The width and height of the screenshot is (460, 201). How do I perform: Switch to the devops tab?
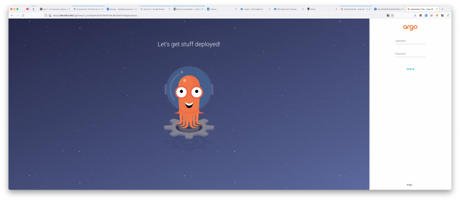[121, 9]
